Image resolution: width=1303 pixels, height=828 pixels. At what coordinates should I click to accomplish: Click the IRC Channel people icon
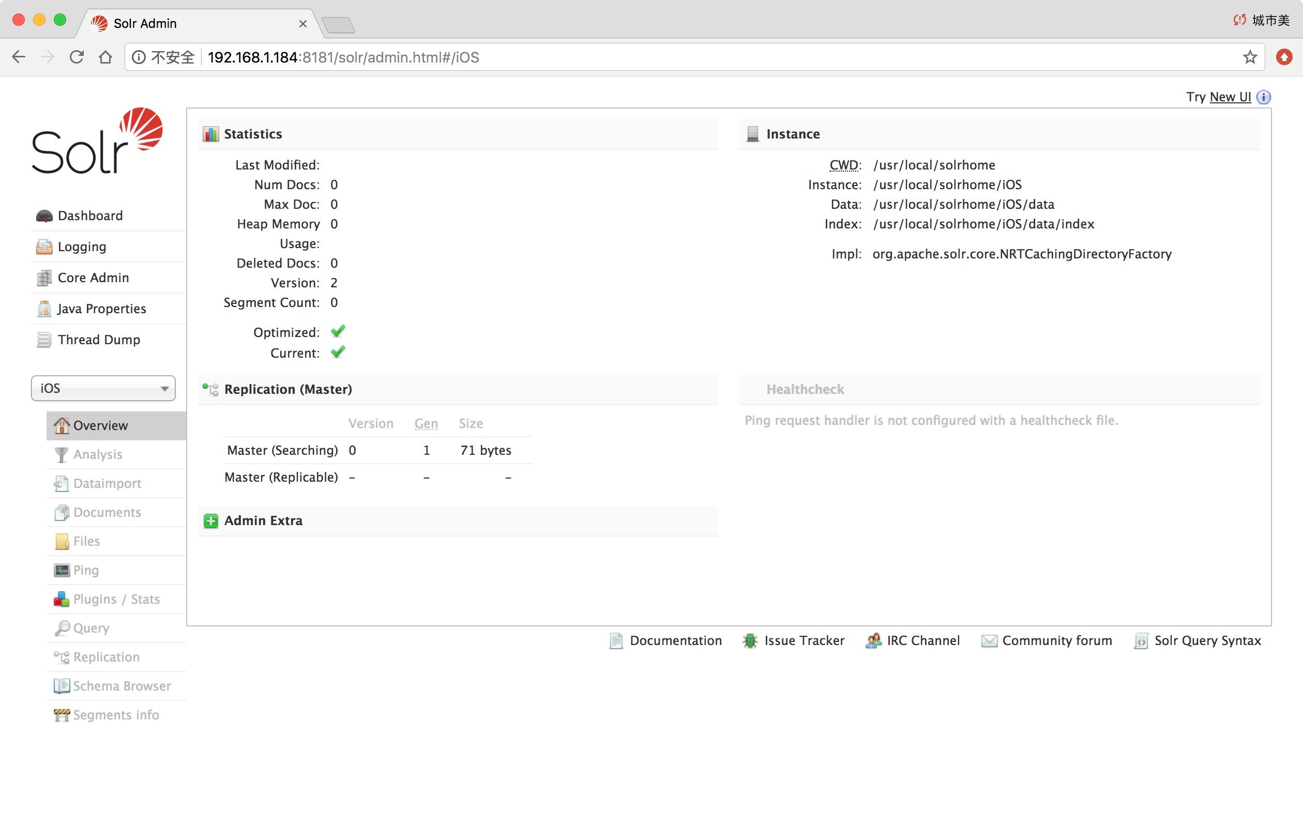(x=873, y=641)
